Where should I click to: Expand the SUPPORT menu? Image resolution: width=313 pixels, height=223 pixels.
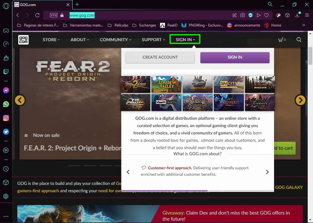[x=153, y=40]
